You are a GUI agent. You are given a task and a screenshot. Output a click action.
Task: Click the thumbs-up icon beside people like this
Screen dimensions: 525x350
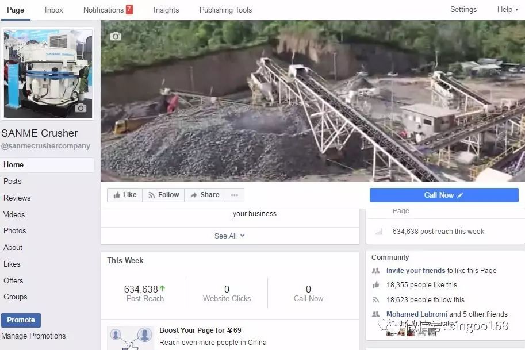click(x=376, y=285)
